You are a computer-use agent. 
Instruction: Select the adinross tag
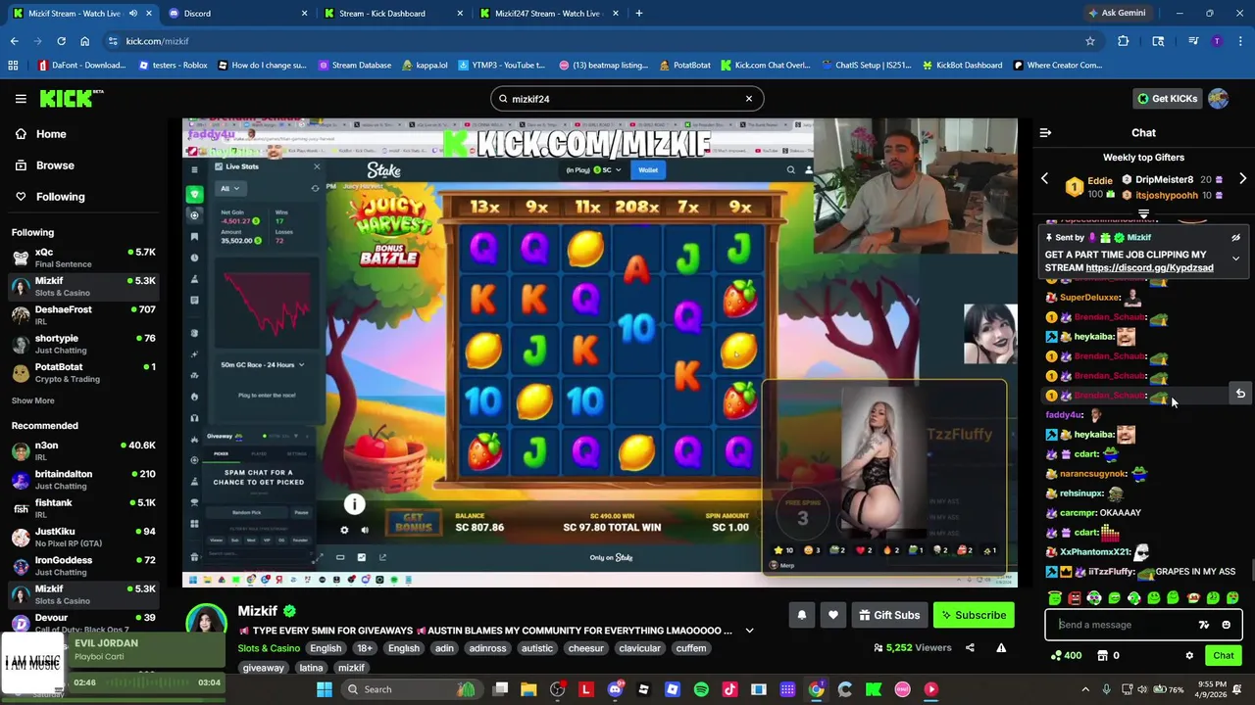coord(486,648)
